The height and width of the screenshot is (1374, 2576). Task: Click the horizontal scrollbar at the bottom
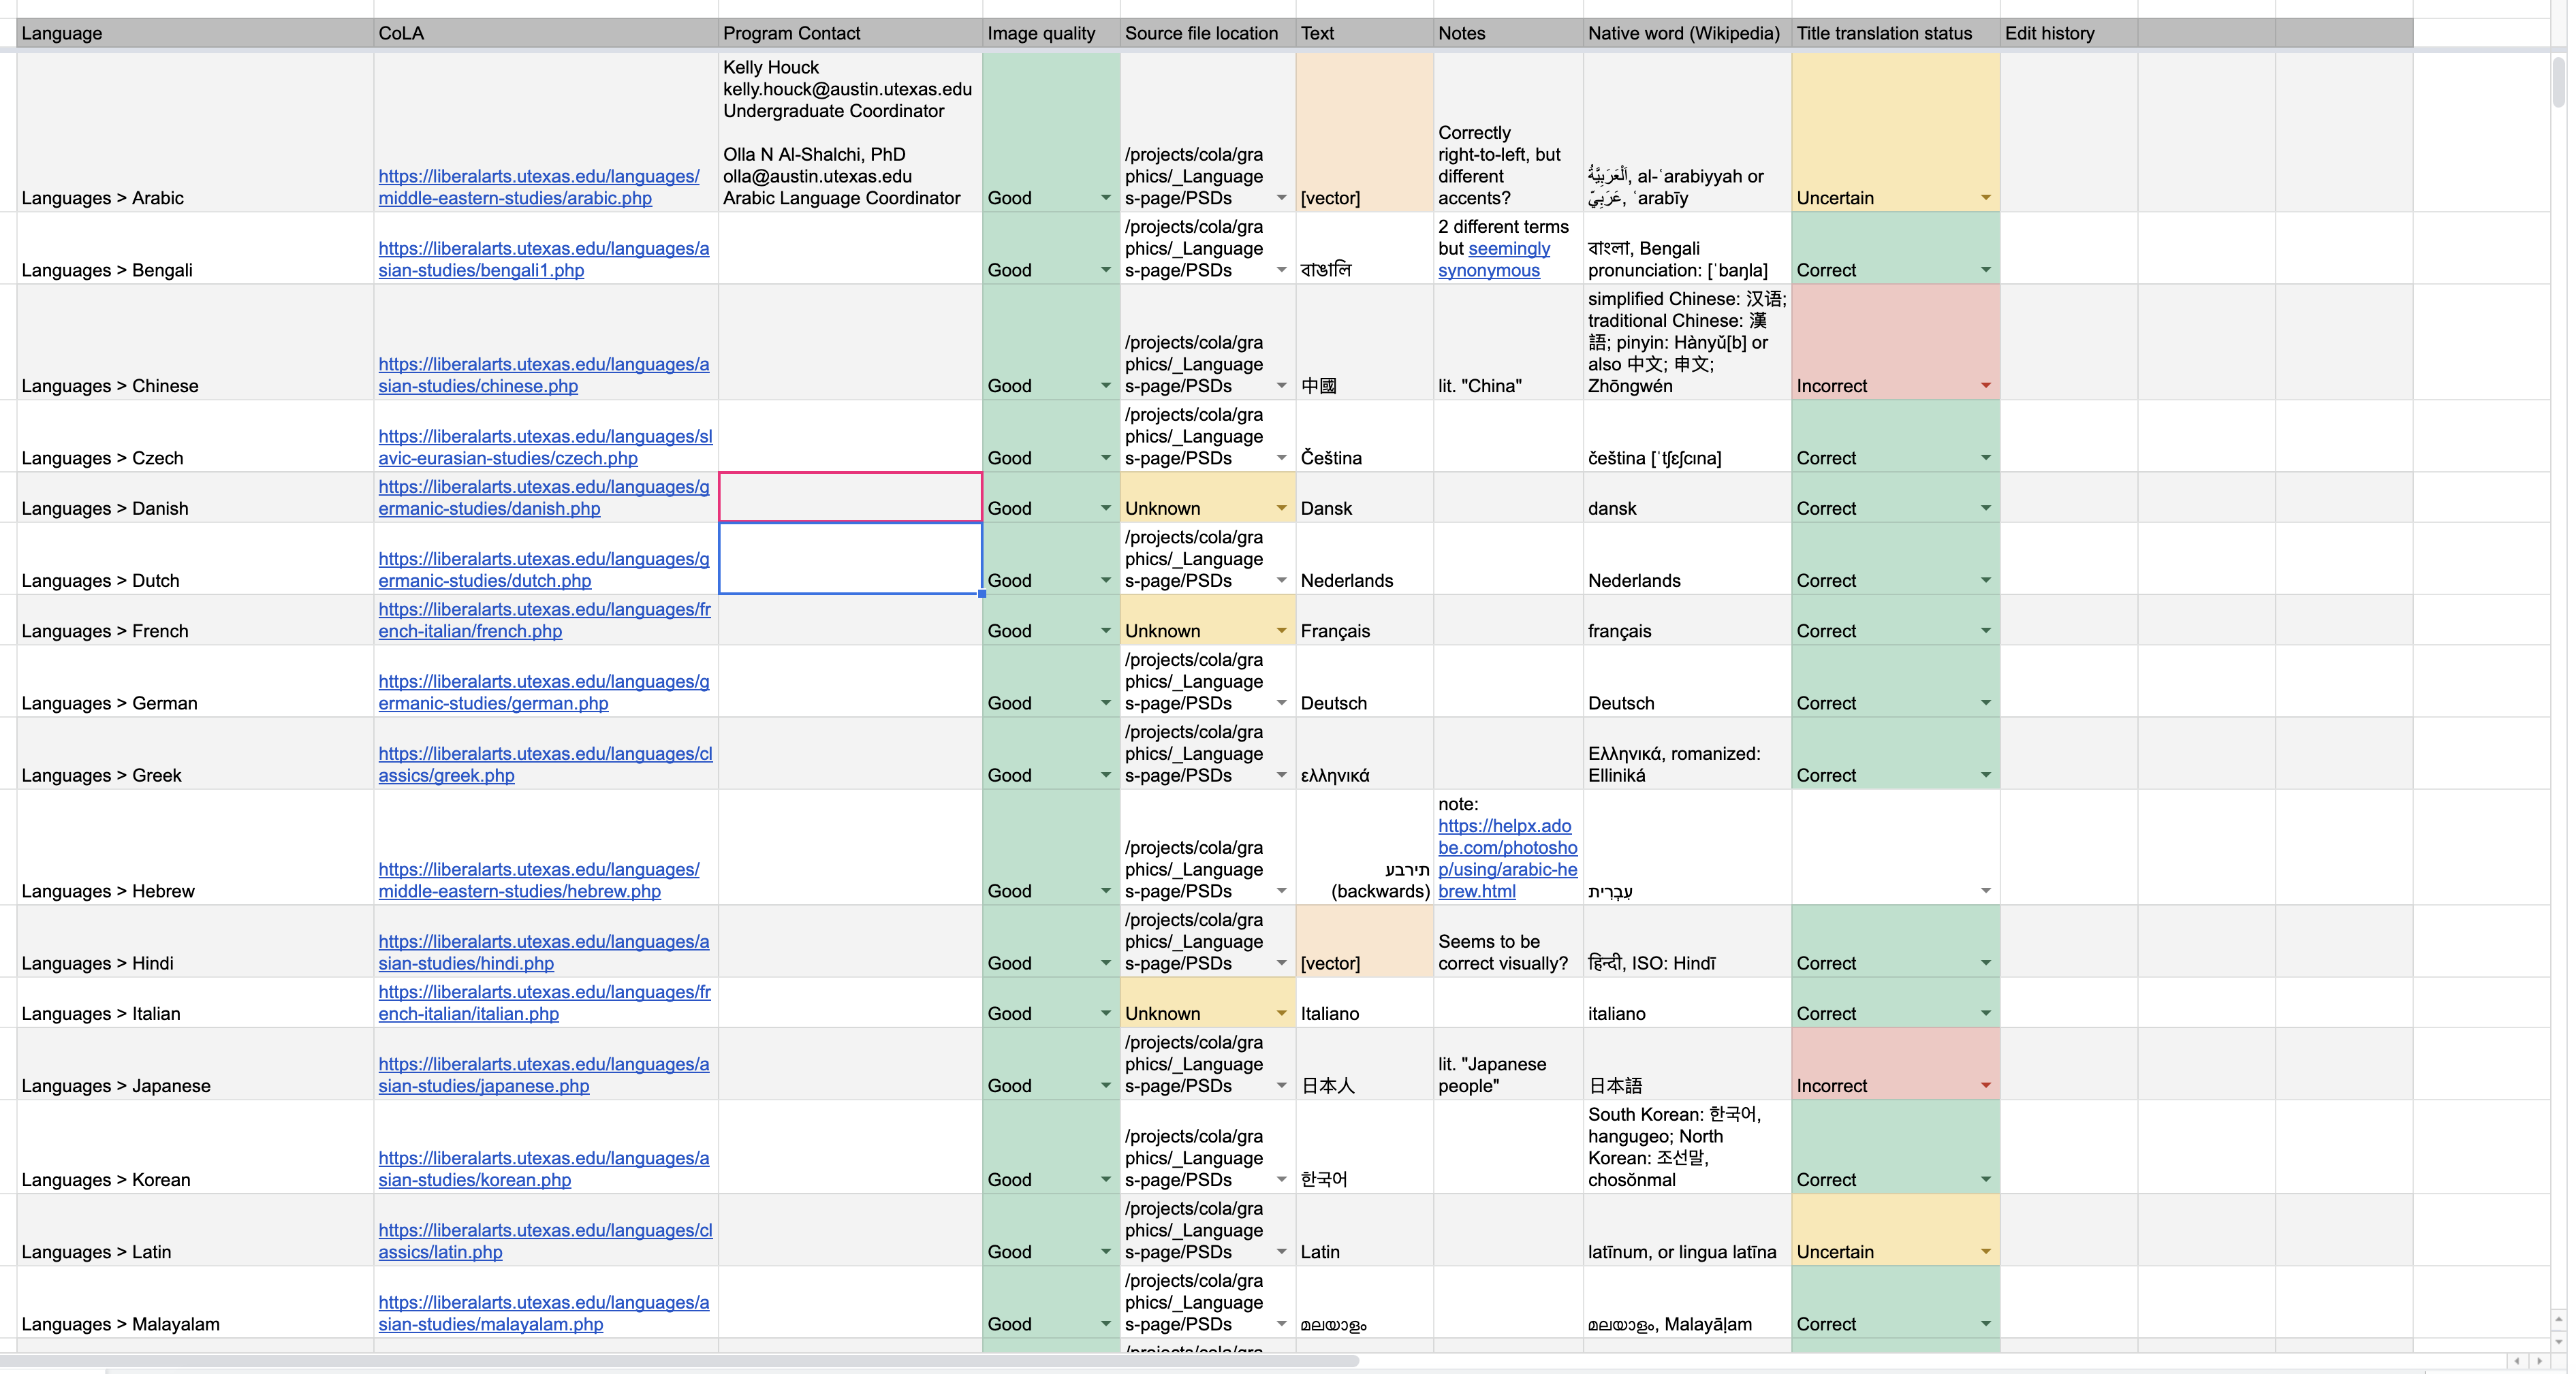(680, 1361)
